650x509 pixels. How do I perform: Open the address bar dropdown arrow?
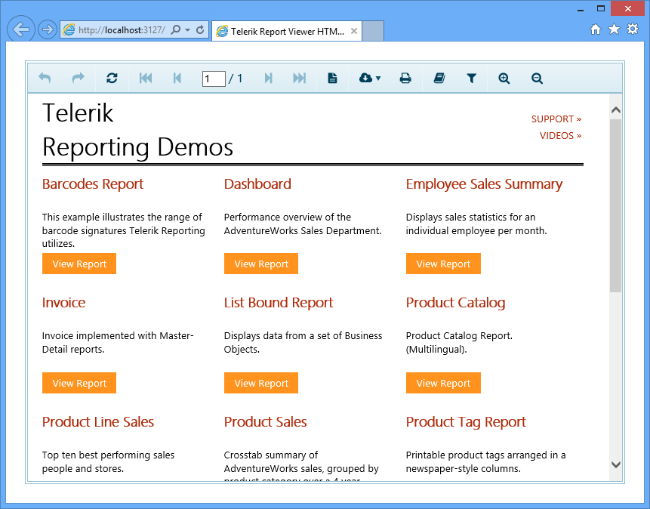pos(187,30)
